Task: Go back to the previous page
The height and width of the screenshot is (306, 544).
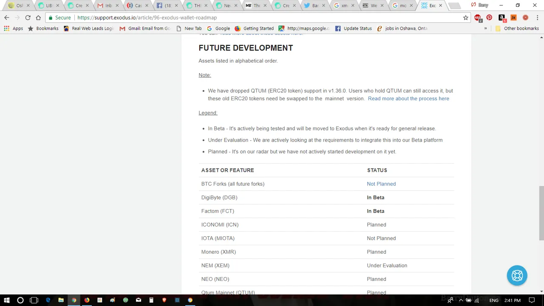Action: pos(7,18)
